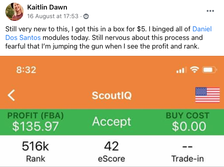Open the three-dot post options menu
Viewport: 224px width, 167px height.
coord(210,11)
